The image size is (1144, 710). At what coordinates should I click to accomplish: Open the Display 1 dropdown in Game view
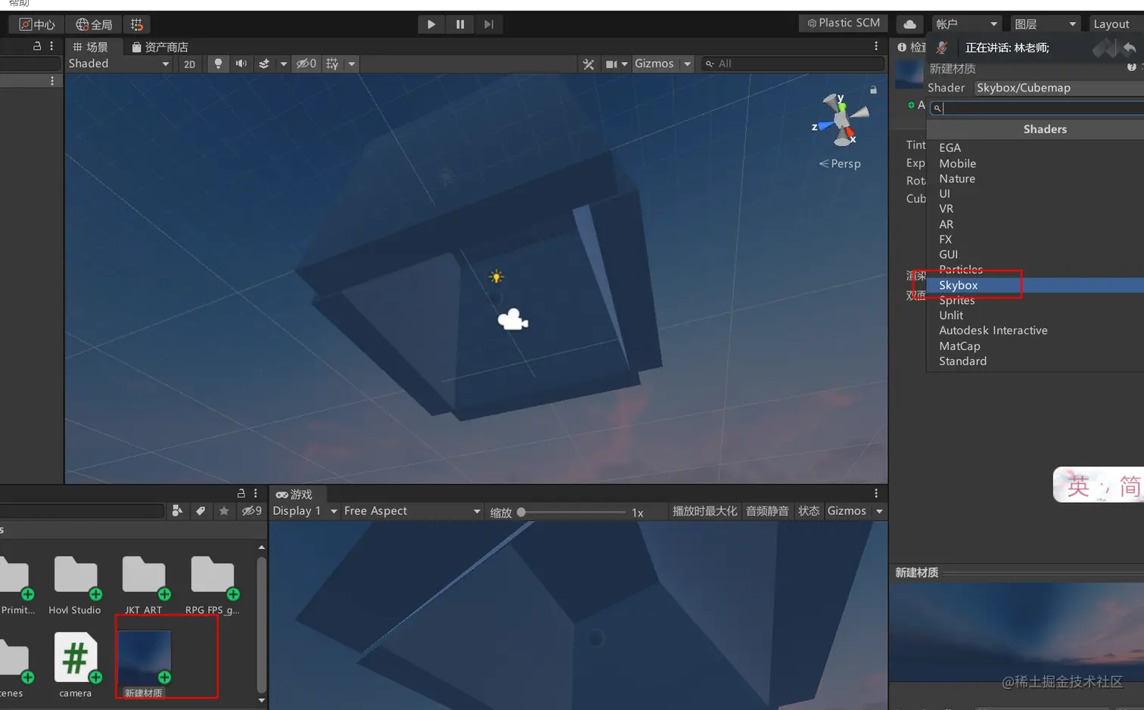[x=305, y=511]
